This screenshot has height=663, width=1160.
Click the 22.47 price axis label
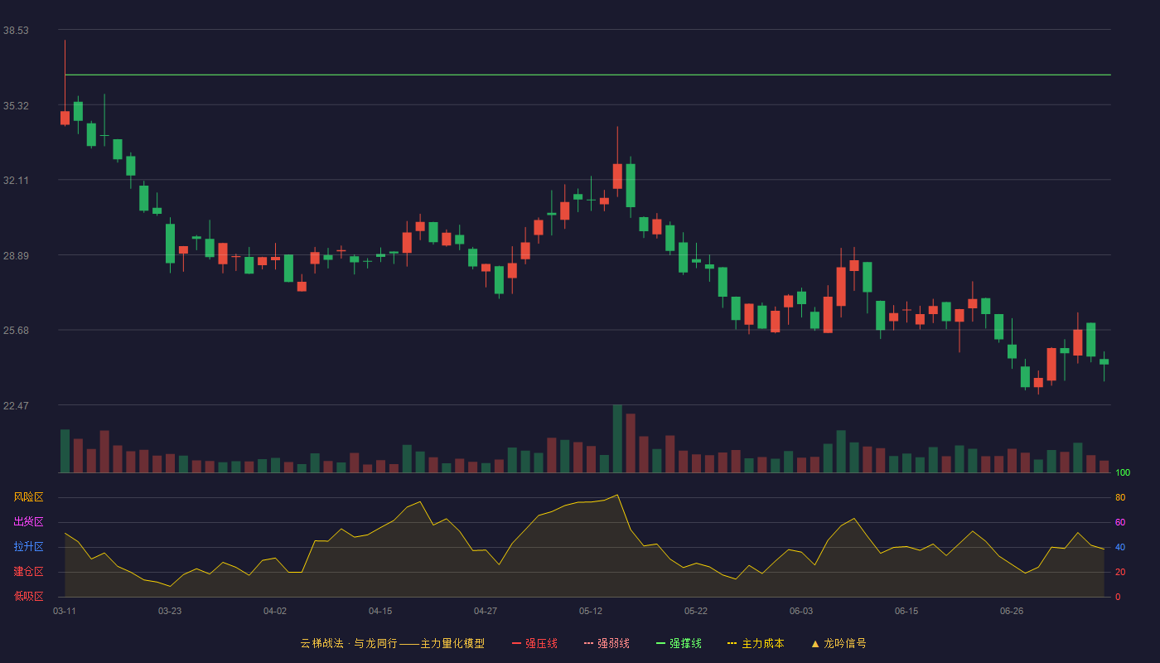pos(16,405)
